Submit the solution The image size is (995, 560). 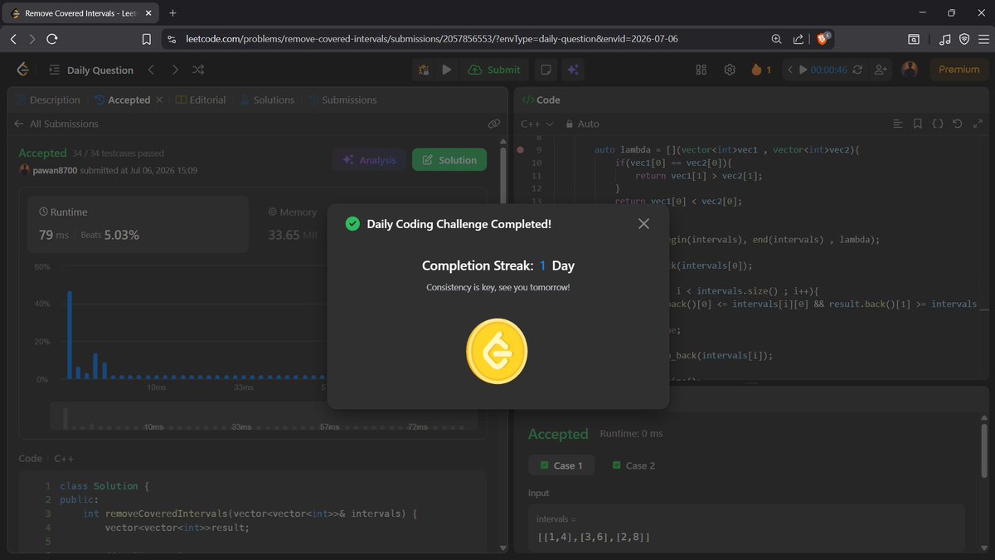click(x=494, y=70)
